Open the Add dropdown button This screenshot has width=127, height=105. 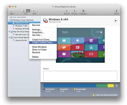[12, 11]
